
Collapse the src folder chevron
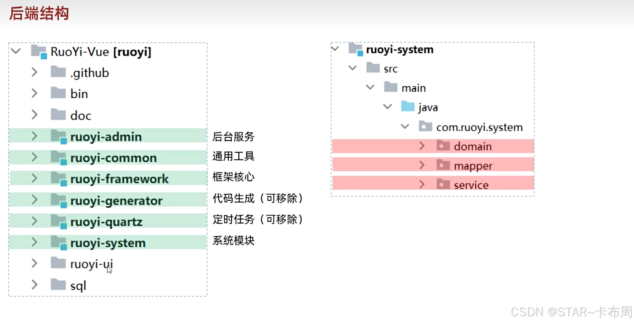pyautogui.click(x=352, y=67)
